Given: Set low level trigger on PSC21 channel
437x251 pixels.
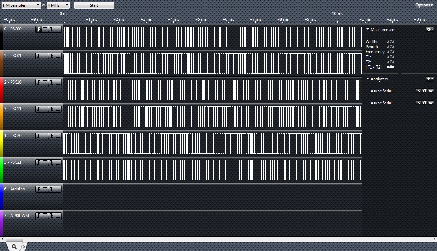Looking at the screenshot, I should 58,163.
